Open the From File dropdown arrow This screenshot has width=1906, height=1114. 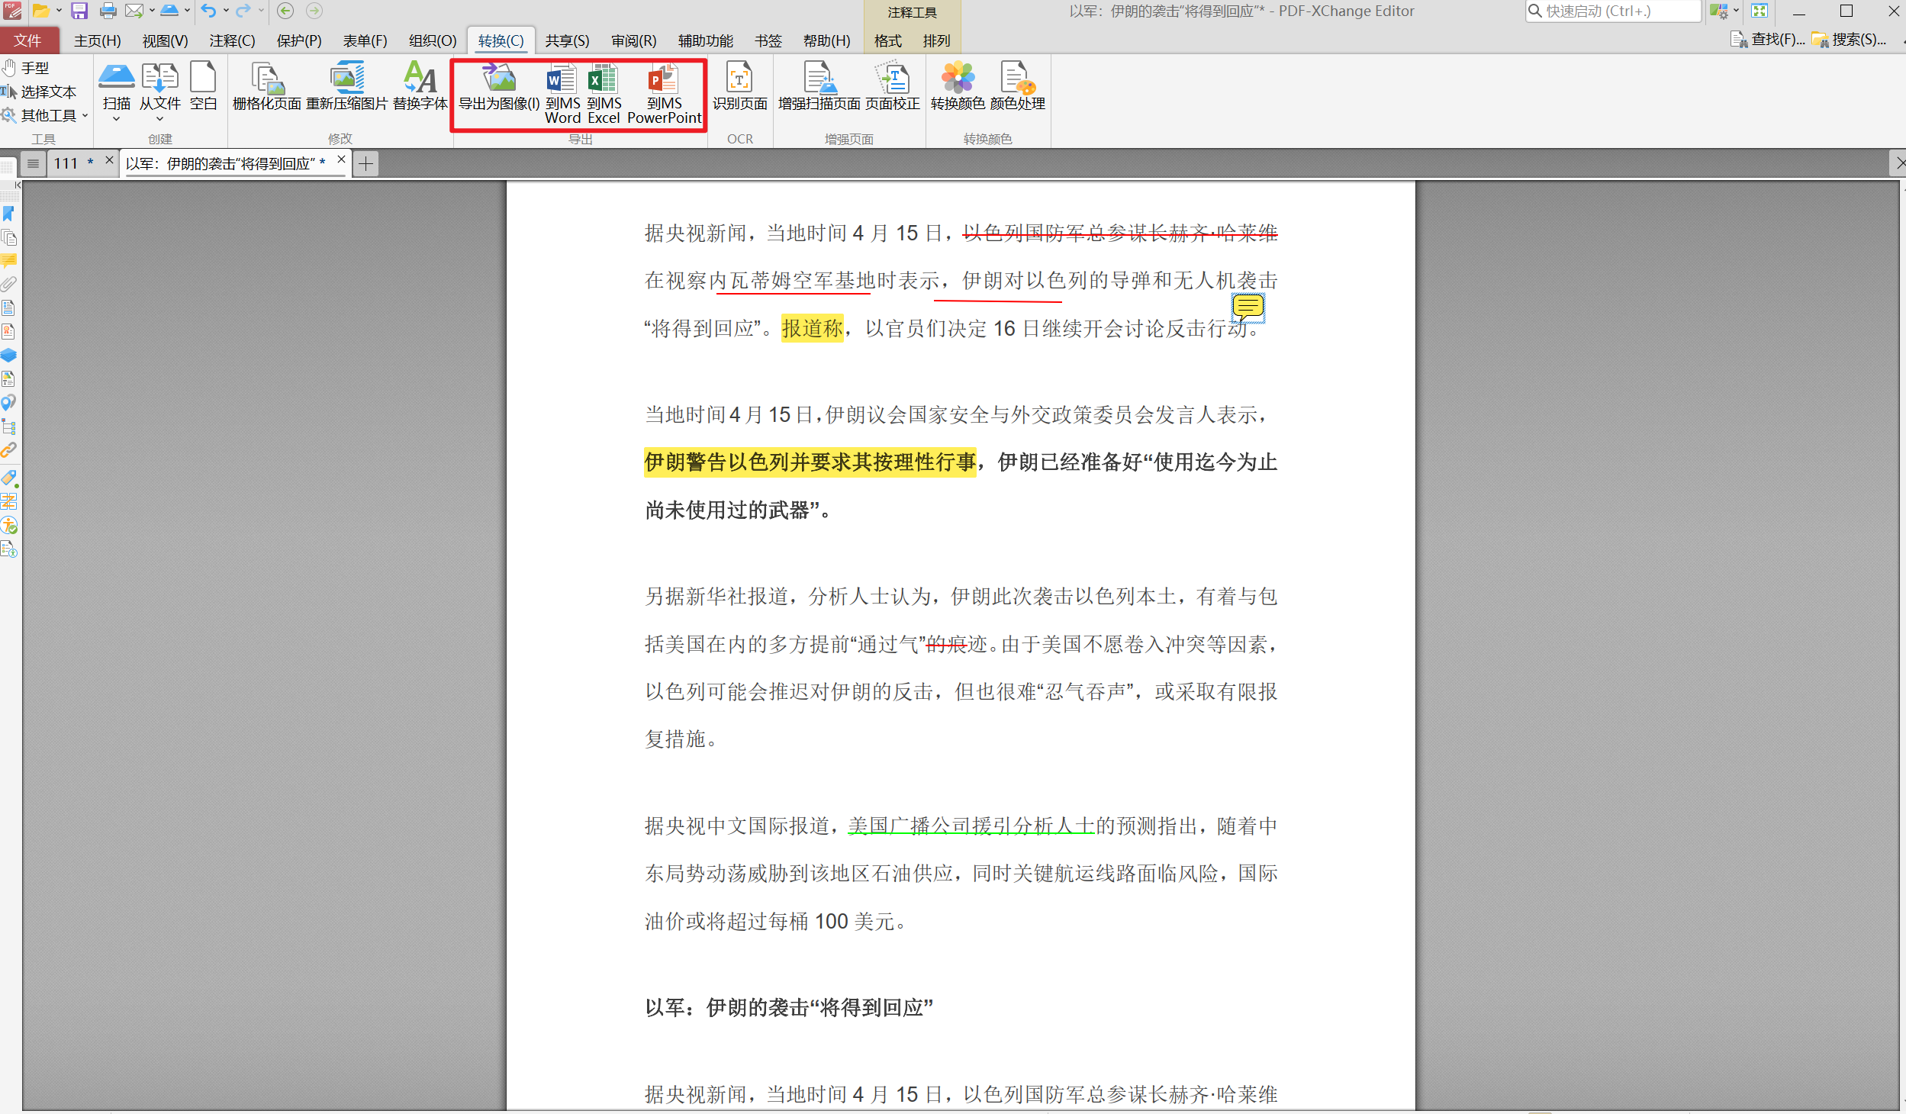pos(159,119)
